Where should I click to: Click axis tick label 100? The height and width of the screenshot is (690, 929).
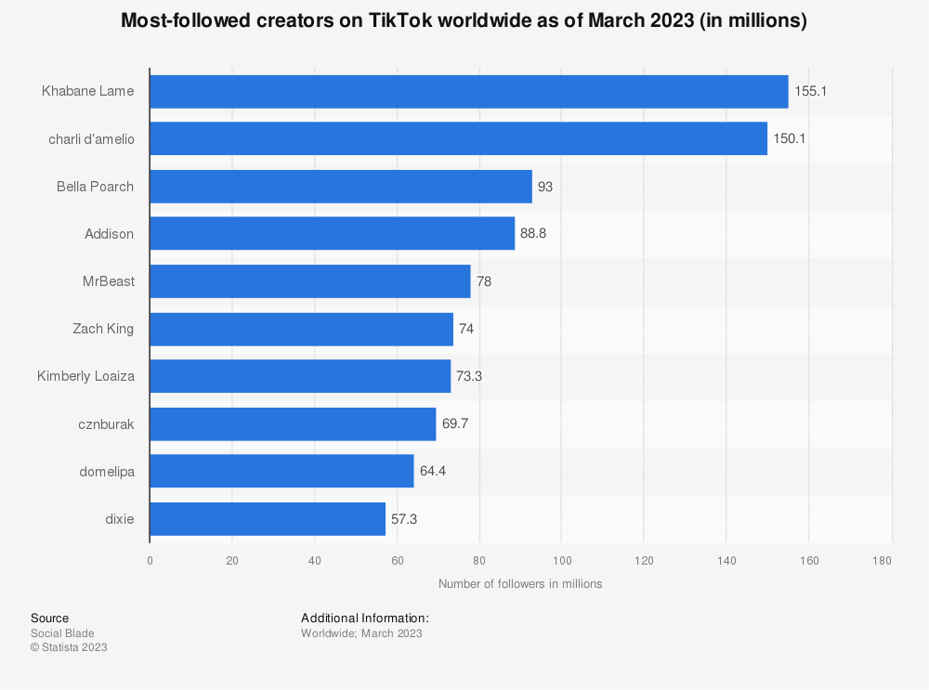click(562, 561)
